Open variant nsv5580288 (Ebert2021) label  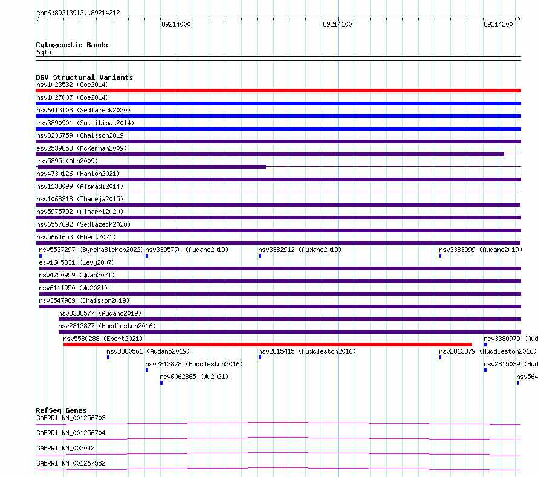pos(103,339)
